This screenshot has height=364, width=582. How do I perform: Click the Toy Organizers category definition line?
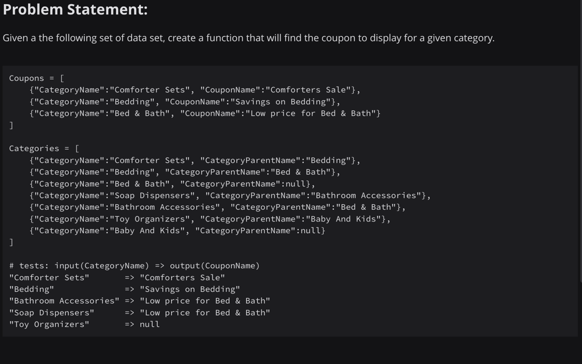pos(210,219)
